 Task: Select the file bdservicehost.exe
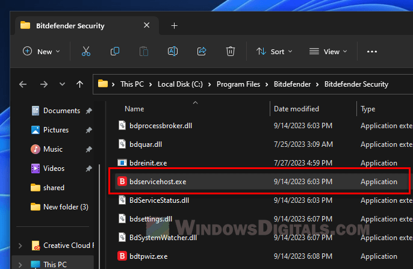click(158, 182)
